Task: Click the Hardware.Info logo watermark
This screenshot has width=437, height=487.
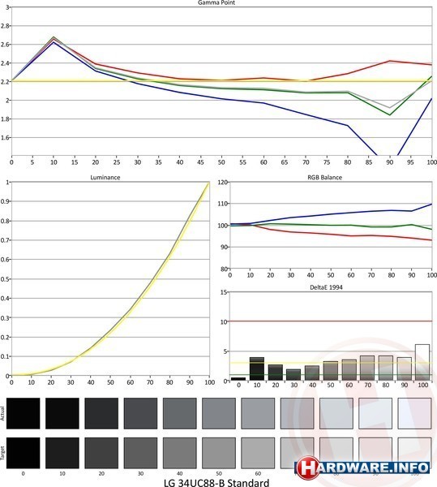Action: (x=362, y=468)
